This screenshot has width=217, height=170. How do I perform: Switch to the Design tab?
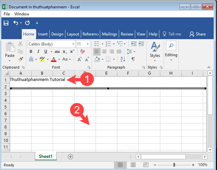[x=57, y=34]
